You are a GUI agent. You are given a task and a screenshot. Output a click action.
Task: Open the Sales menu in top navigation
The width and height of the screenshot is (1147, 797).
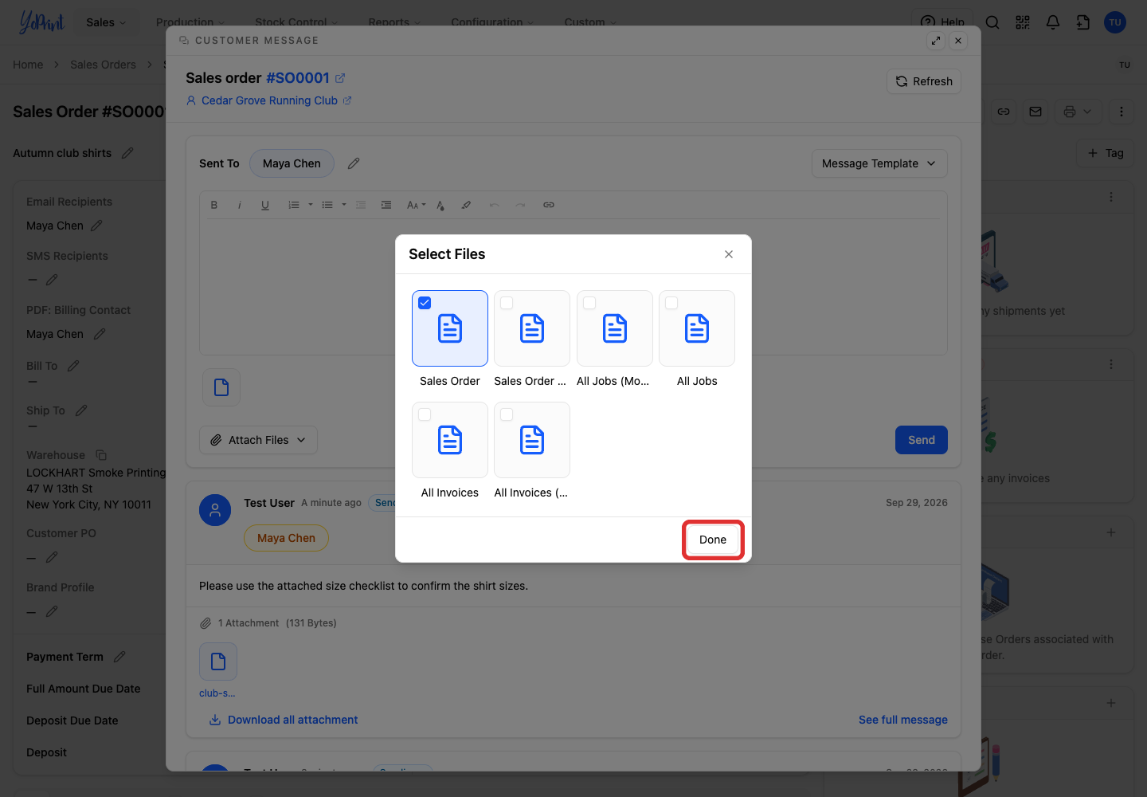point(106,22)
